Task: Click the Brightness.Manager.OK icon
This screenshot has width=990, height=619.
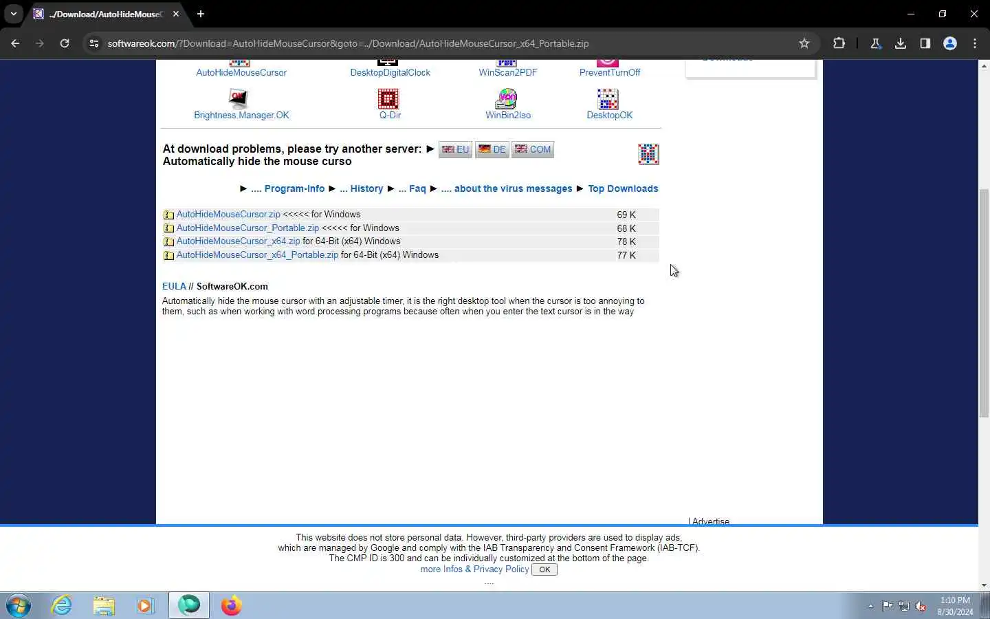Action: click(x=239, y=99)
